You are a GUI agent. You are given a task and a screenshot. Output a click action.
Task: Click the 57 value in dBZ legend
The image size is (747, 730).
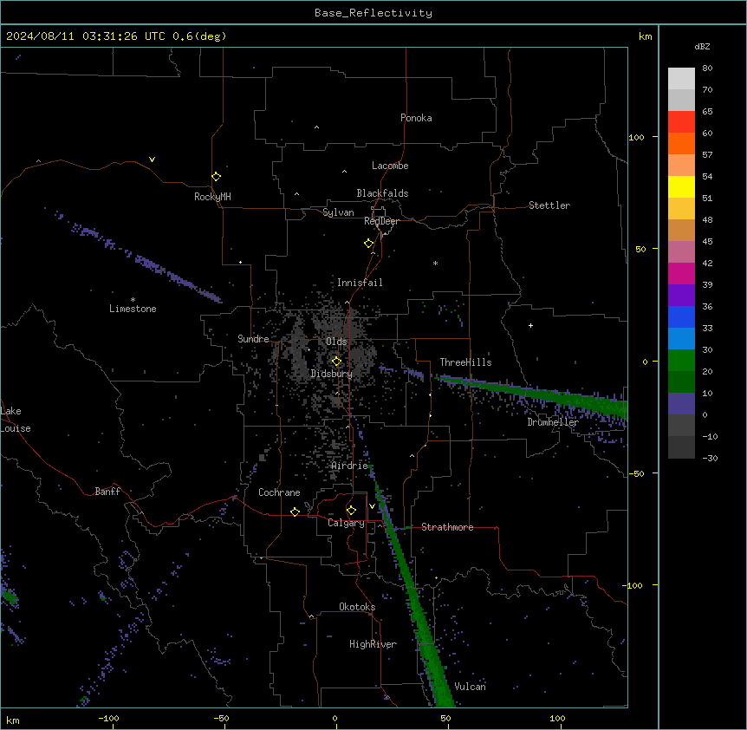[707, 155]
